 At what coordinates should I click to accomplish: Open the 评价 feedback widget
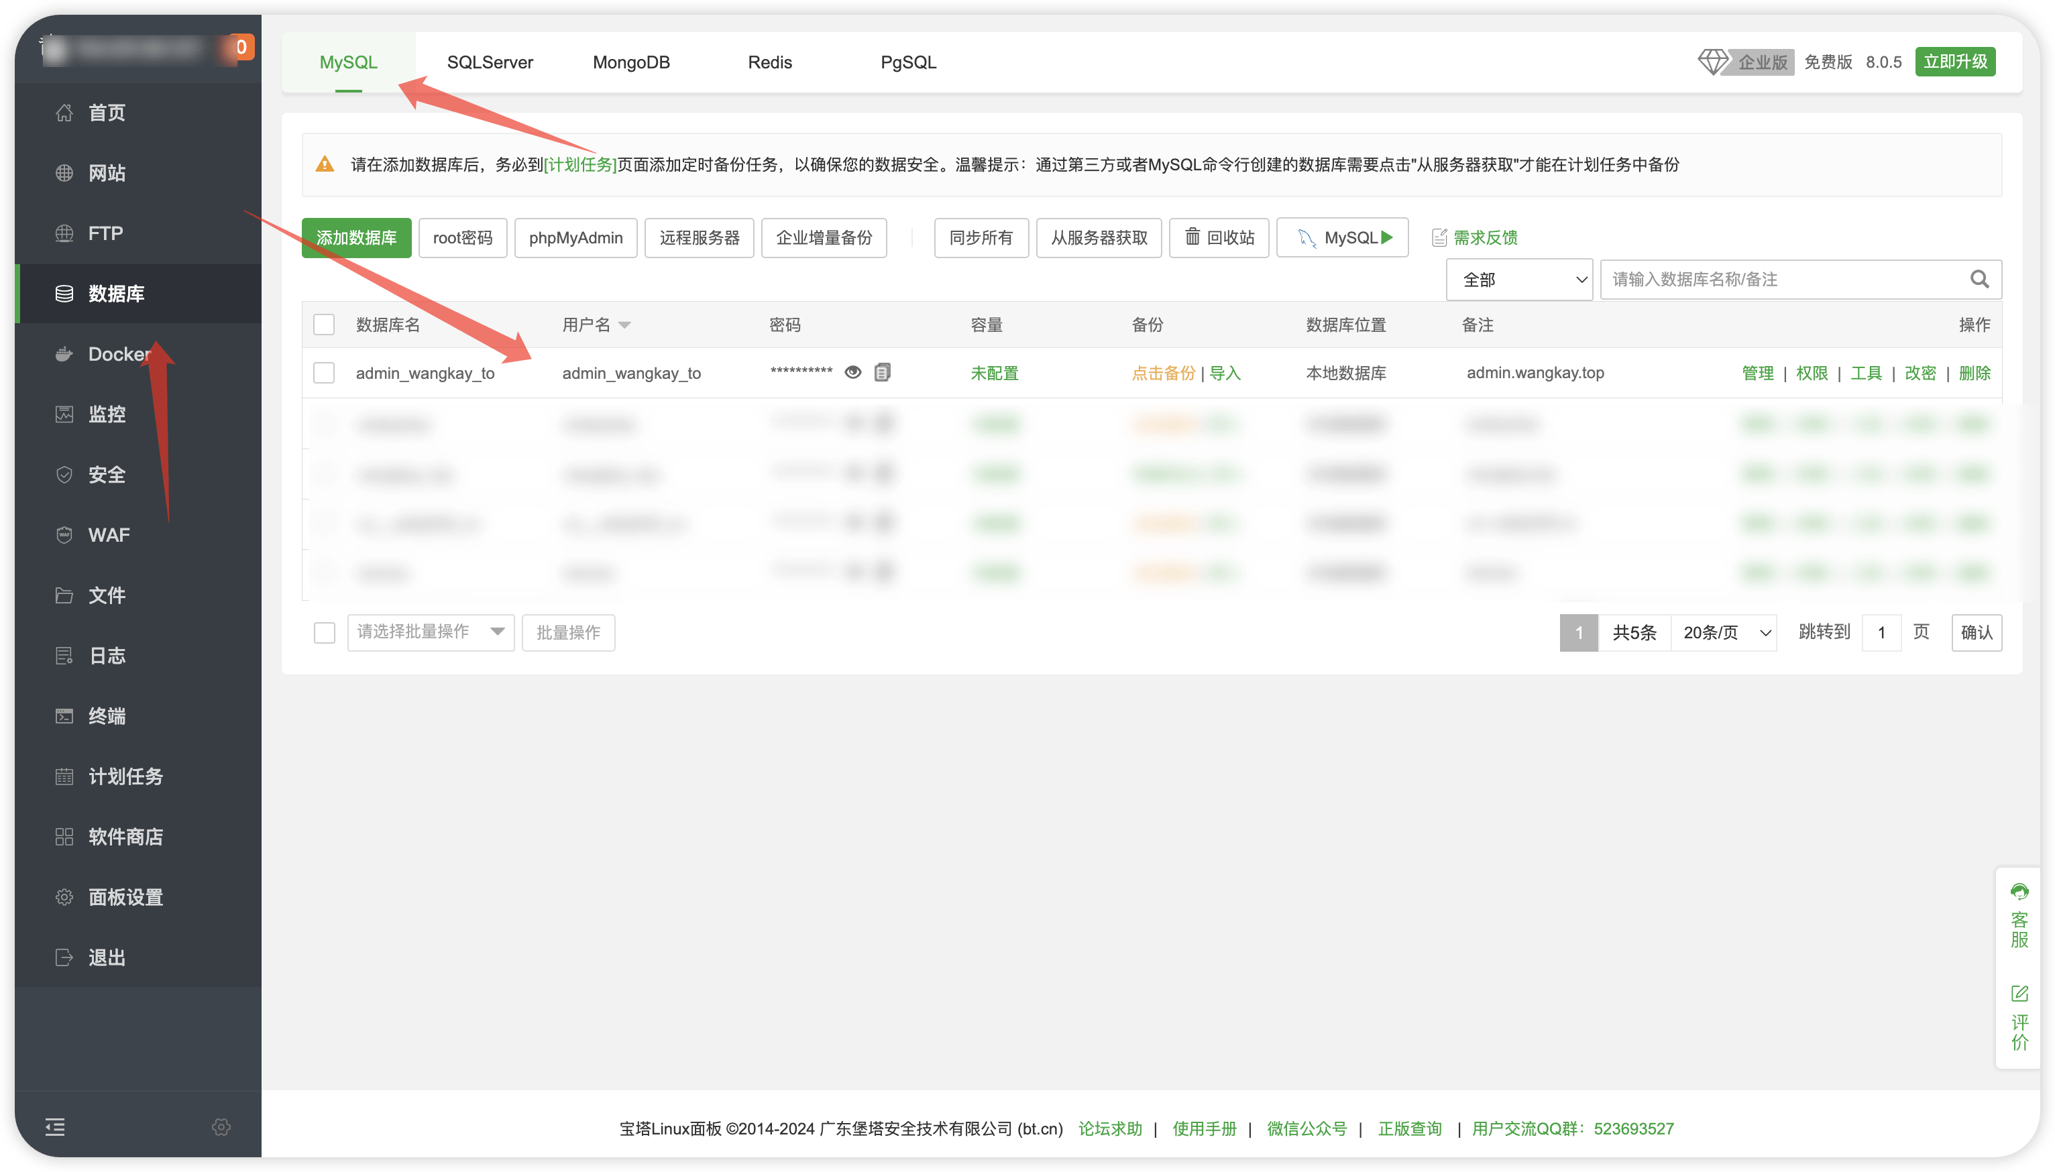click(x=2019, y=1018)
